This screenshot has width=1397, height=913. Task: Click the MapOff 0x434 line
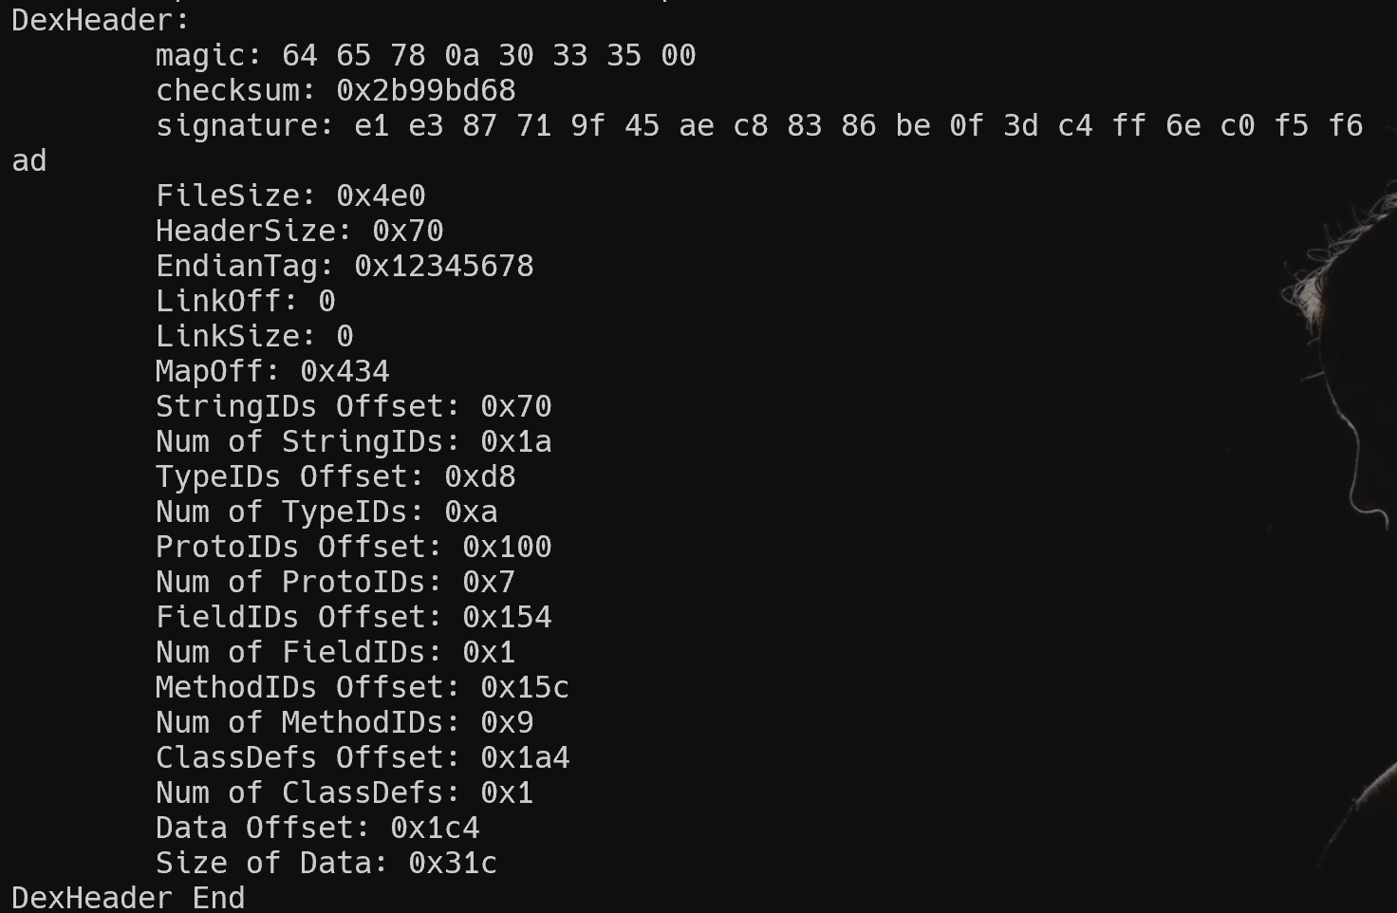point(272,372)
